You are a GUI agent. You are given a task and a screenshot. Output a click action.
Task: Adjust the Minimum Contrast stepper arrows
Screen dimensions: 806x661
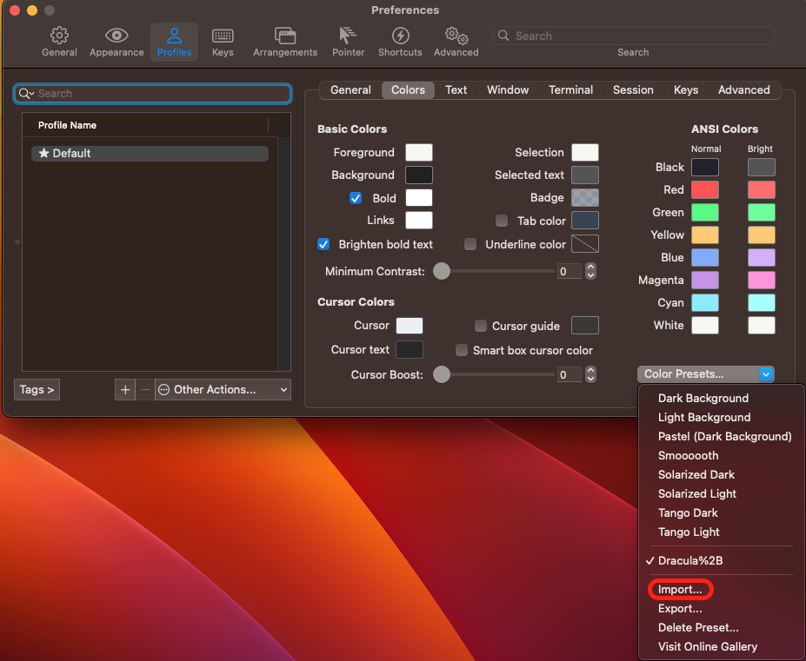point(590,271)
